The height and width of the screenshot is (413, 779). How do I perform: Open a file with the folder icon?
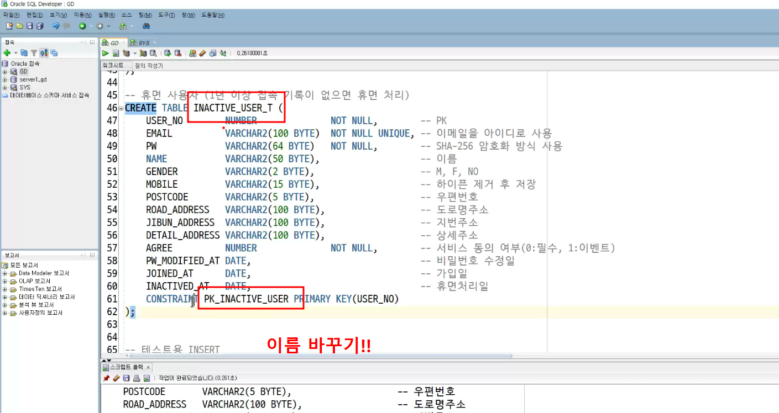click(19, 26)
